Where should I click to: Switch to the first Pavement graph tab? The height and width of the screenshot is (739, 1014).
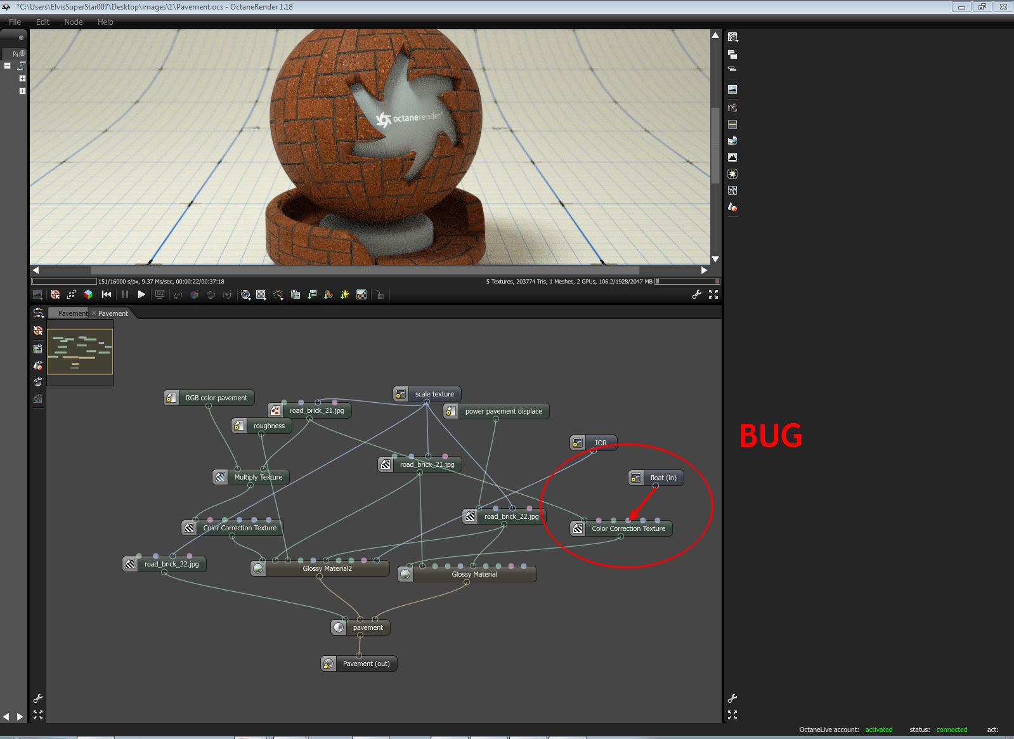[70, 313]
